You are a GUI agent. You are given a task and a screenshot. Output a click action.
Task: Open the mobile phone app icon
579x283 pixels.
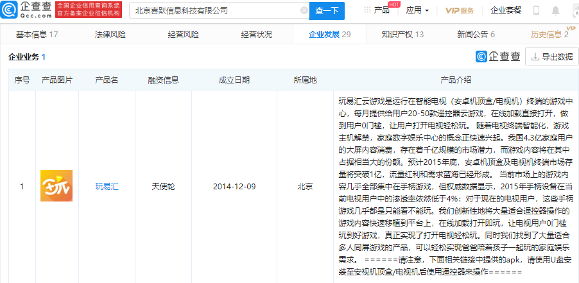[537, 11]
